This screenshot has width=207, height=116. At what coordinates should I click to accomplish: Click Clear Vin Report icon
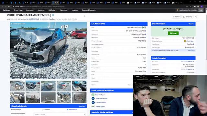93,95
